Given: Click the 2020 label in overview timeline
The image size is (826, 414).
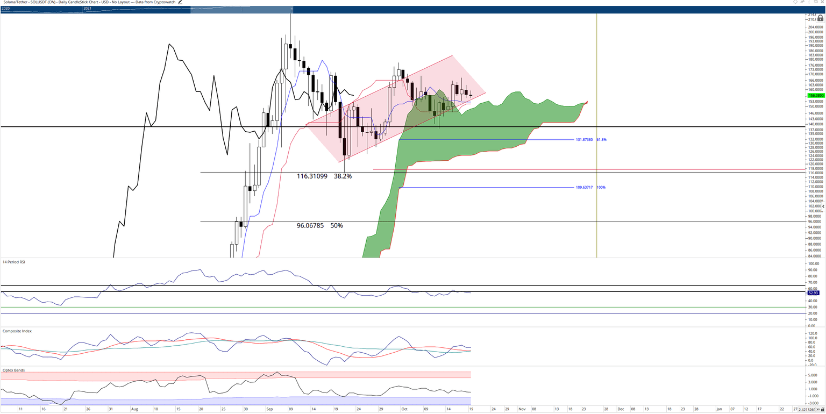Looking at the screenshot, I should 6,9.
